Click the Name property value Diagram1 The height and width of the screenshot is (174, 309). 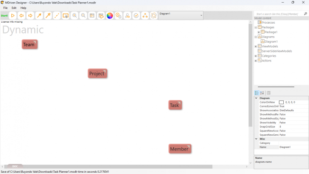(x=294, y=147)
